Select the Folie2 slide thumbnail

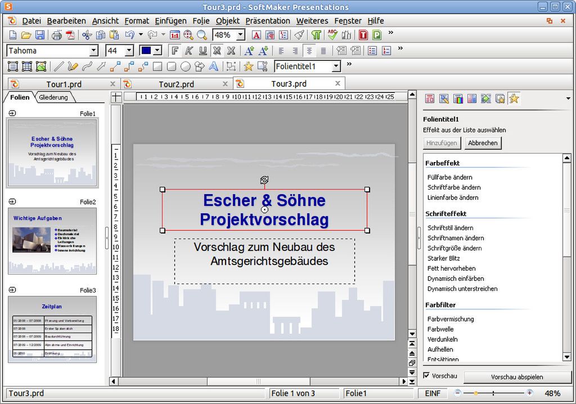tap(52, 241)
